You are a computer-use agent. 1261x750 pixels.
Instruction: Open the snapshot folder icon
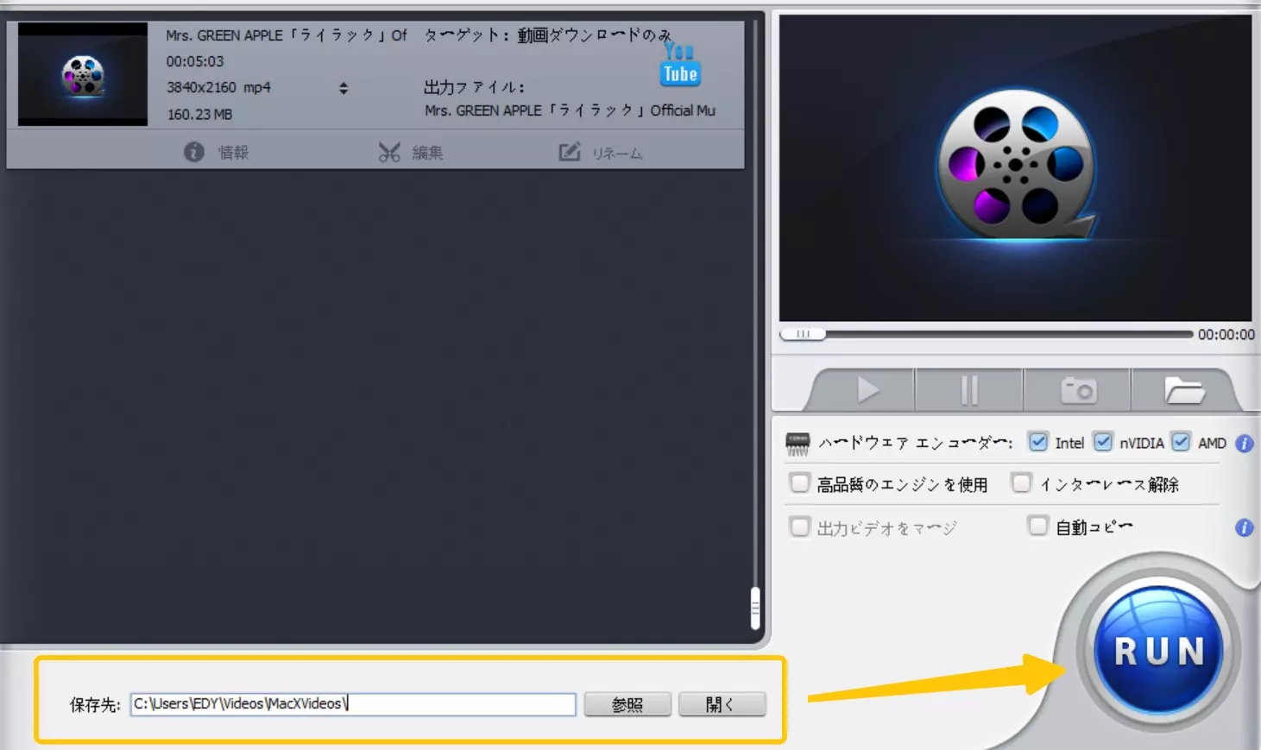coord(1184,390)
